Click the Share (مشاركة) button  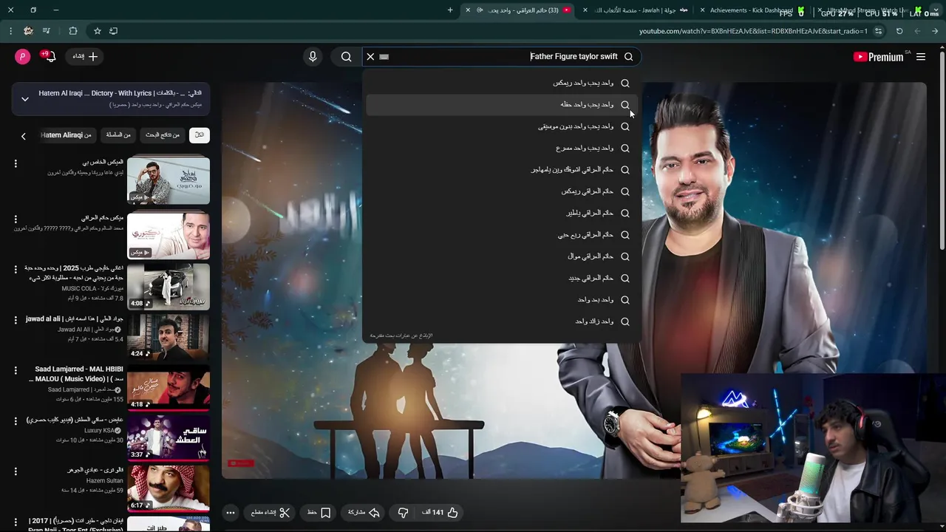364,512
